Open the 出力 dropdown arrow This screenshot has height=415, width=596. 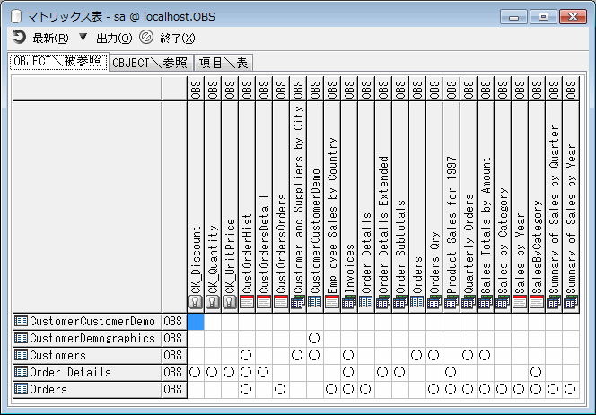click(x=83, y=38)
